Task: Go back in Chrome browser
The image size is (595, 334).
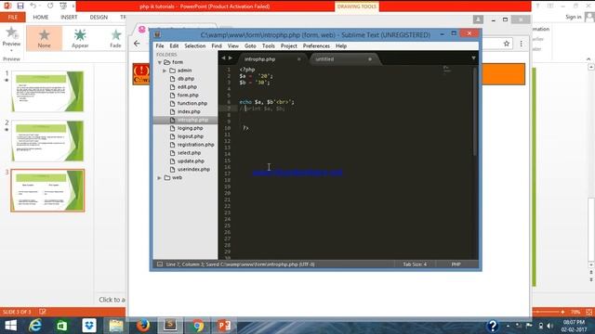Action: (137, 44)
